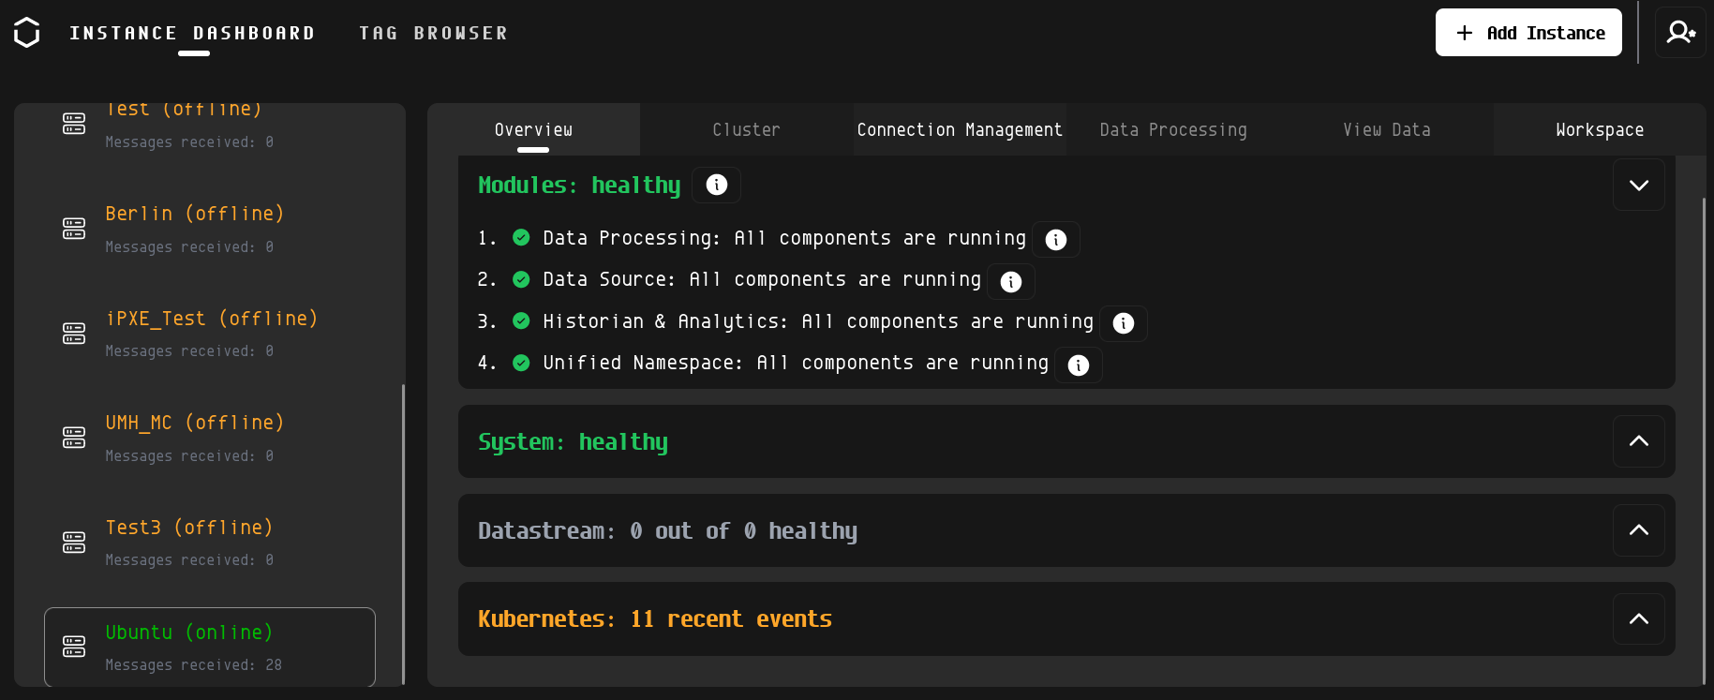Go to Tag Browser page
Viewport: 1714px width, 700px height.
click(433, 33)
